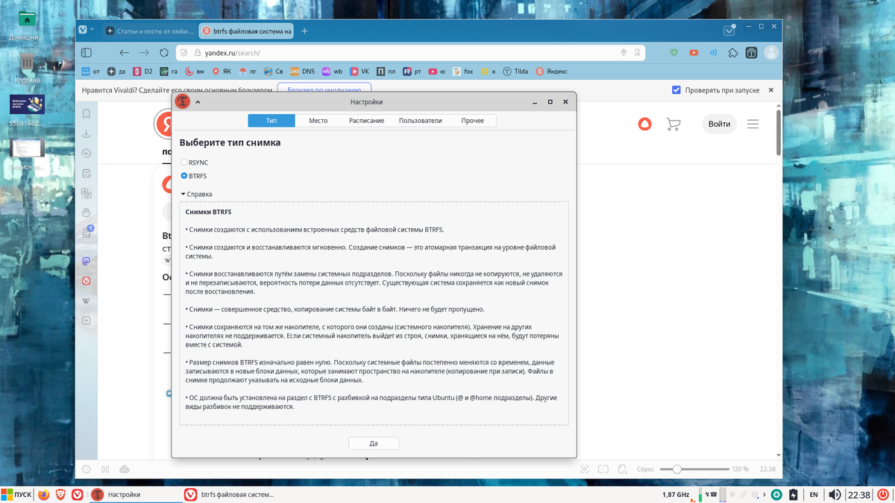Launch Brave browser from taskbar
Image resolution: width=895 pixels, height=503 pixels.
(60, 494)
